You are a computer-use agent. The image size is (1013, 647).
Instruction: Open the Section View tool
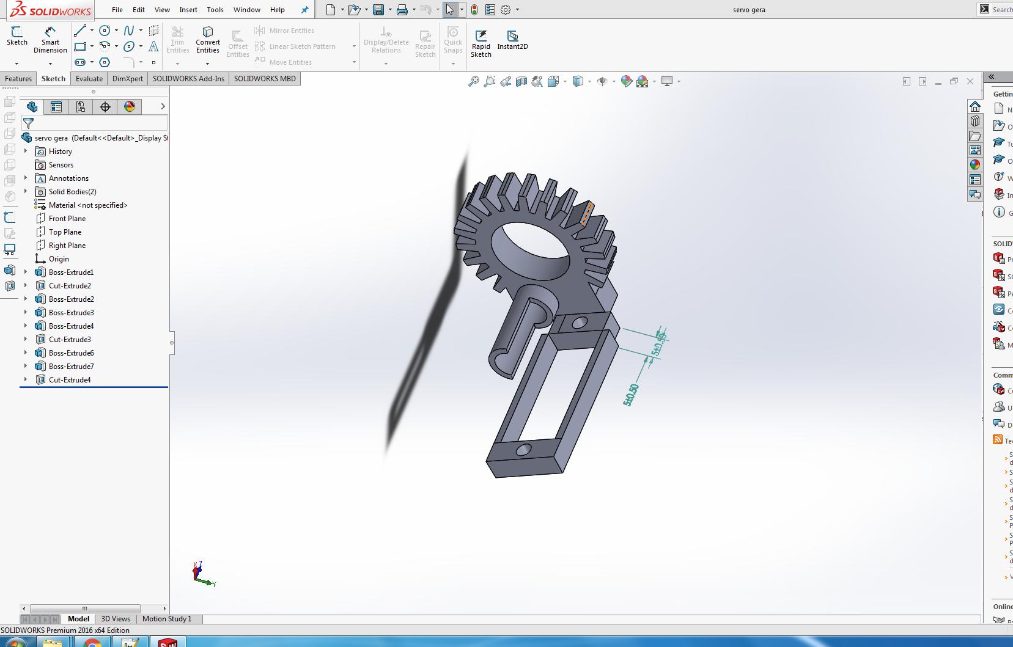[x=521, y=81]
